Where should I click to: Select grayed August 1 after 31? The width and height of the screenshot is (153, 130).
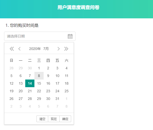click(x=67, y=99)
